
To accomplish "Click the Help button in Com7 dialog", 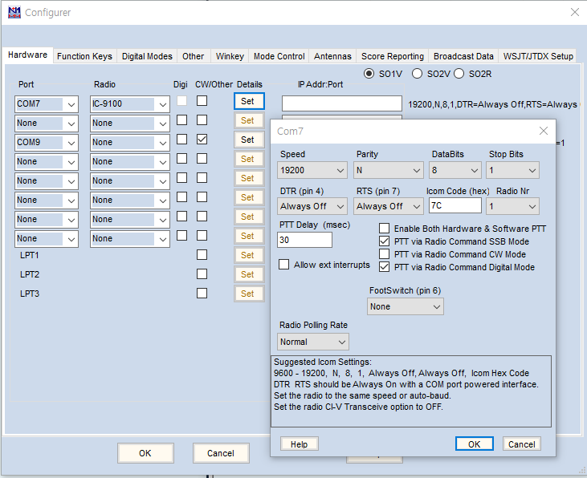I will tap(299, 444).
